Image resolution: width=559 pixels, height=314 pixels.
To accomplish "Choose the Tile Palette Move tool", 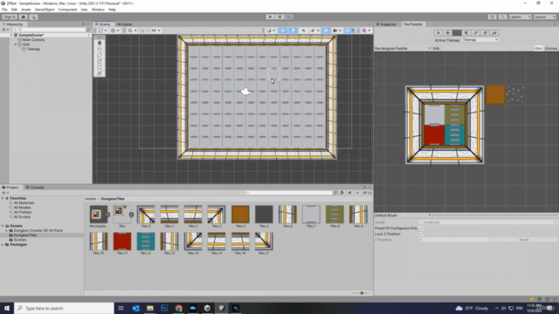I will 447,33.
